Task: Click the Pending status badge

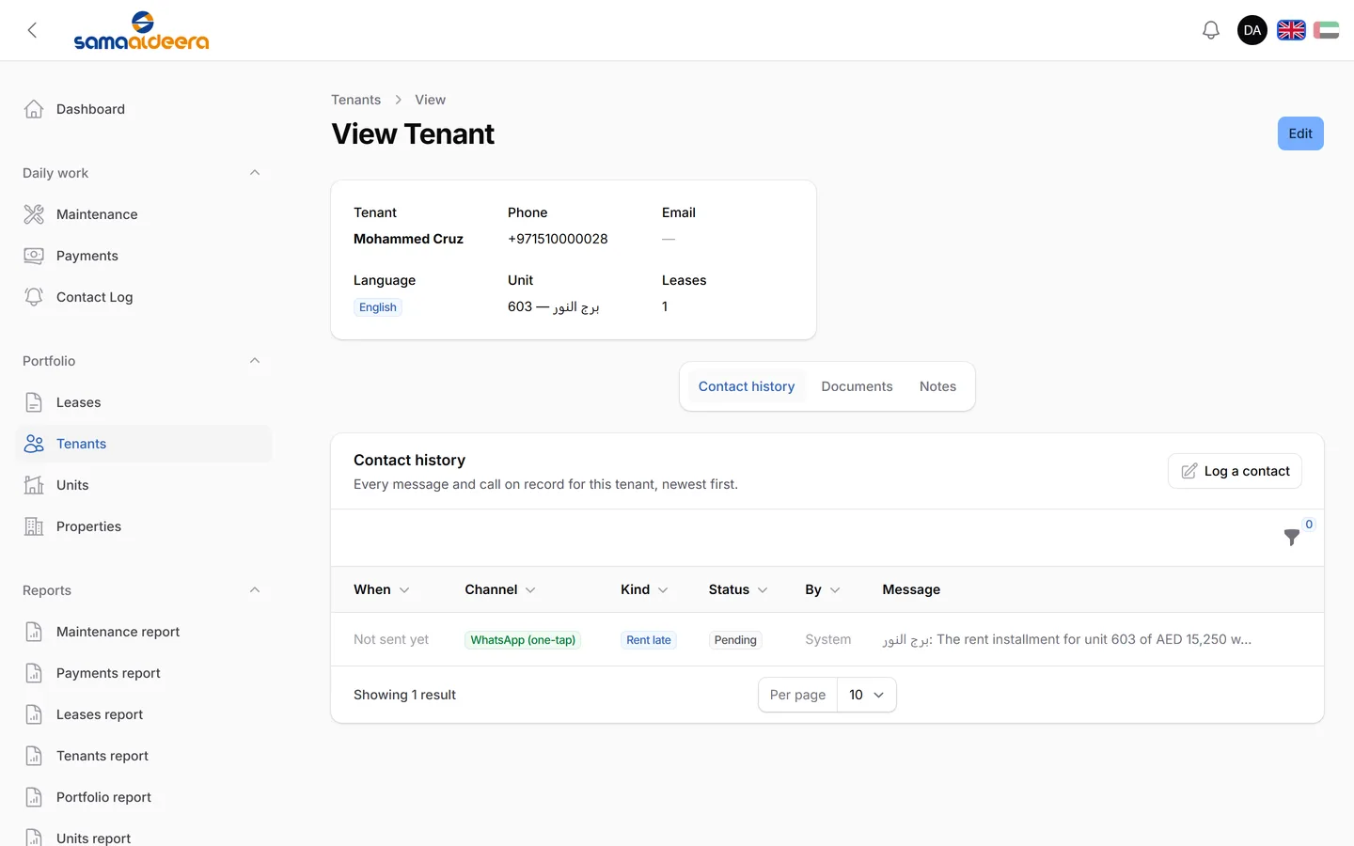Action: point(735,640)
